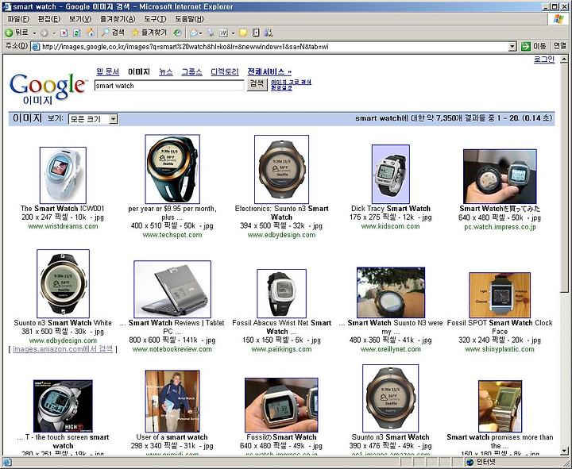The width and height of the screenshot is (572, 469).
Task: Click www.pairkings.com text
Action: (281, 349)
